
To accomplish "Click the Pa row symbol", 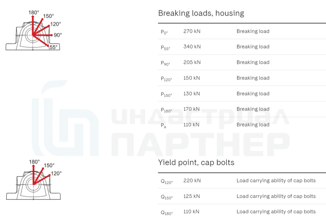I will tap(164, 125).
